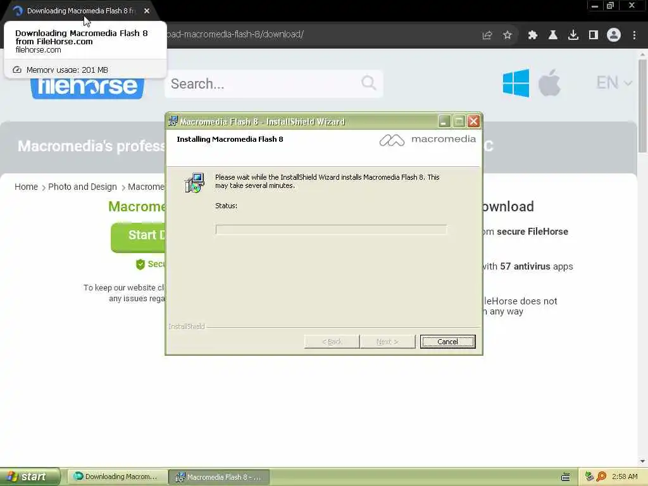This screenshot has height=486, width=648.
Task: Click the installer icon in wizard title bar
Action: pyautogui.click(x=173, y=121)
